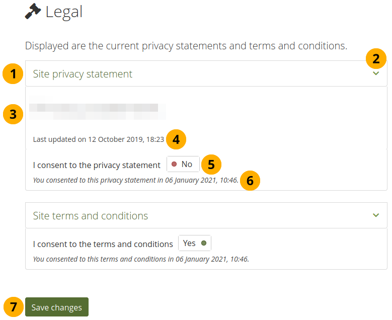This screenshot has height=320, width=392.
Task: Click the "Site terms and conditions" panel heading
Action: tap(91, 216)
